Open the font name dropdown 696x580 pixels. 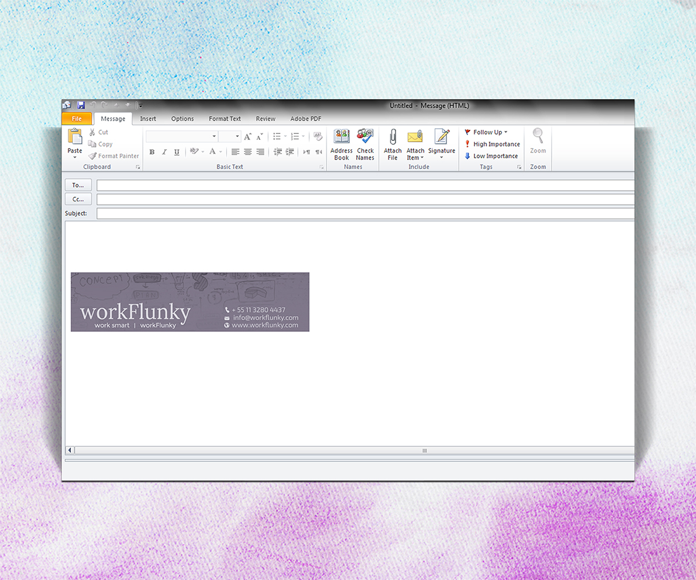point(214,136)
